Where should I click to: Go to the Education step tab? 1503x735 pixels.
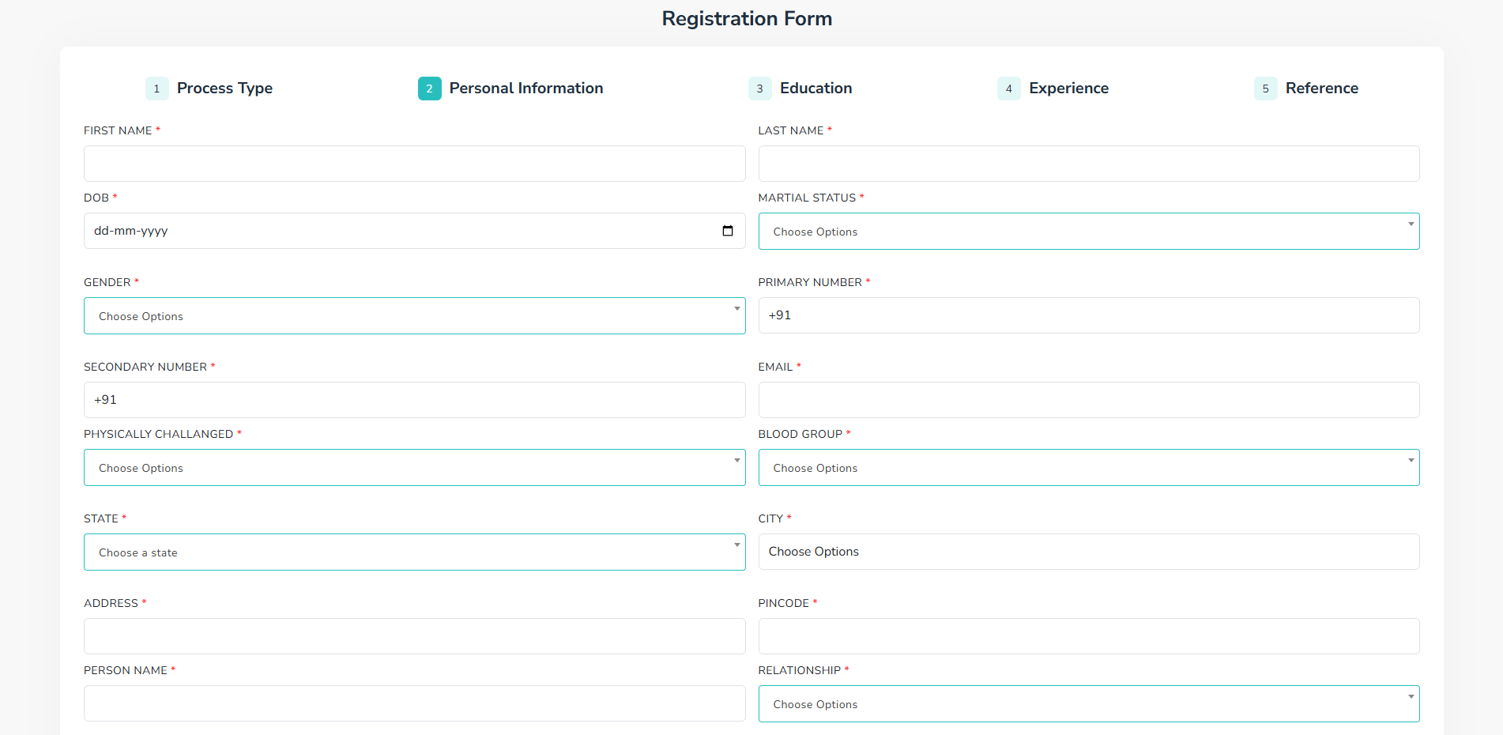pos(816,89)
